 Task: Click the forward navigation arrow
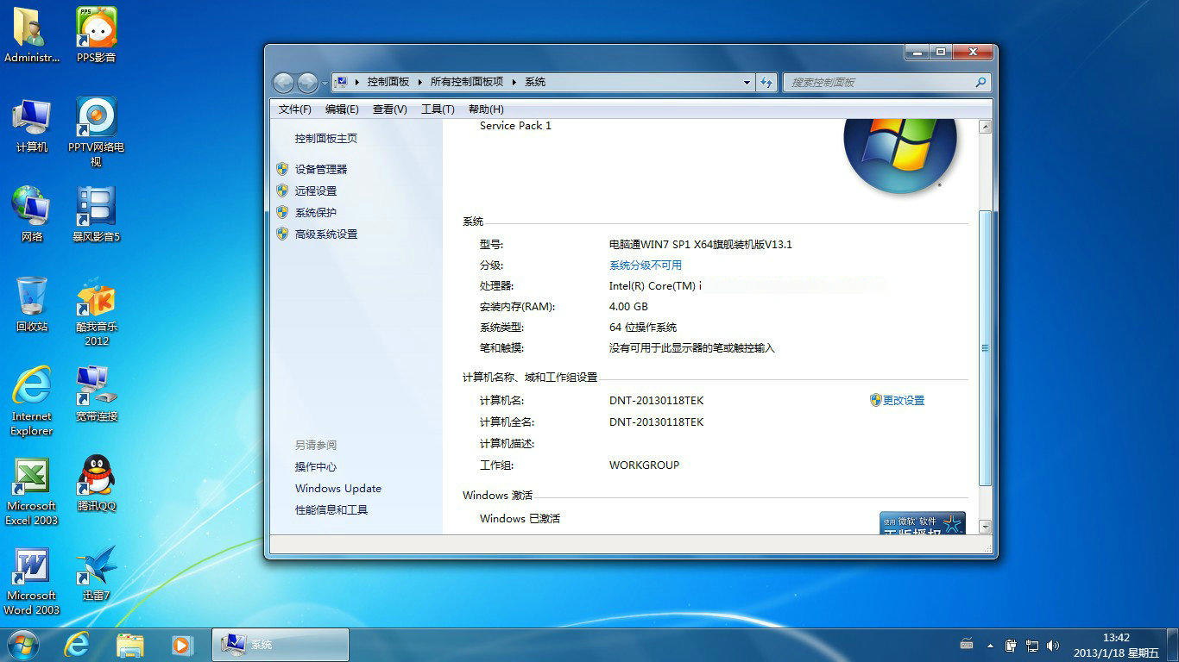(307, 82)
